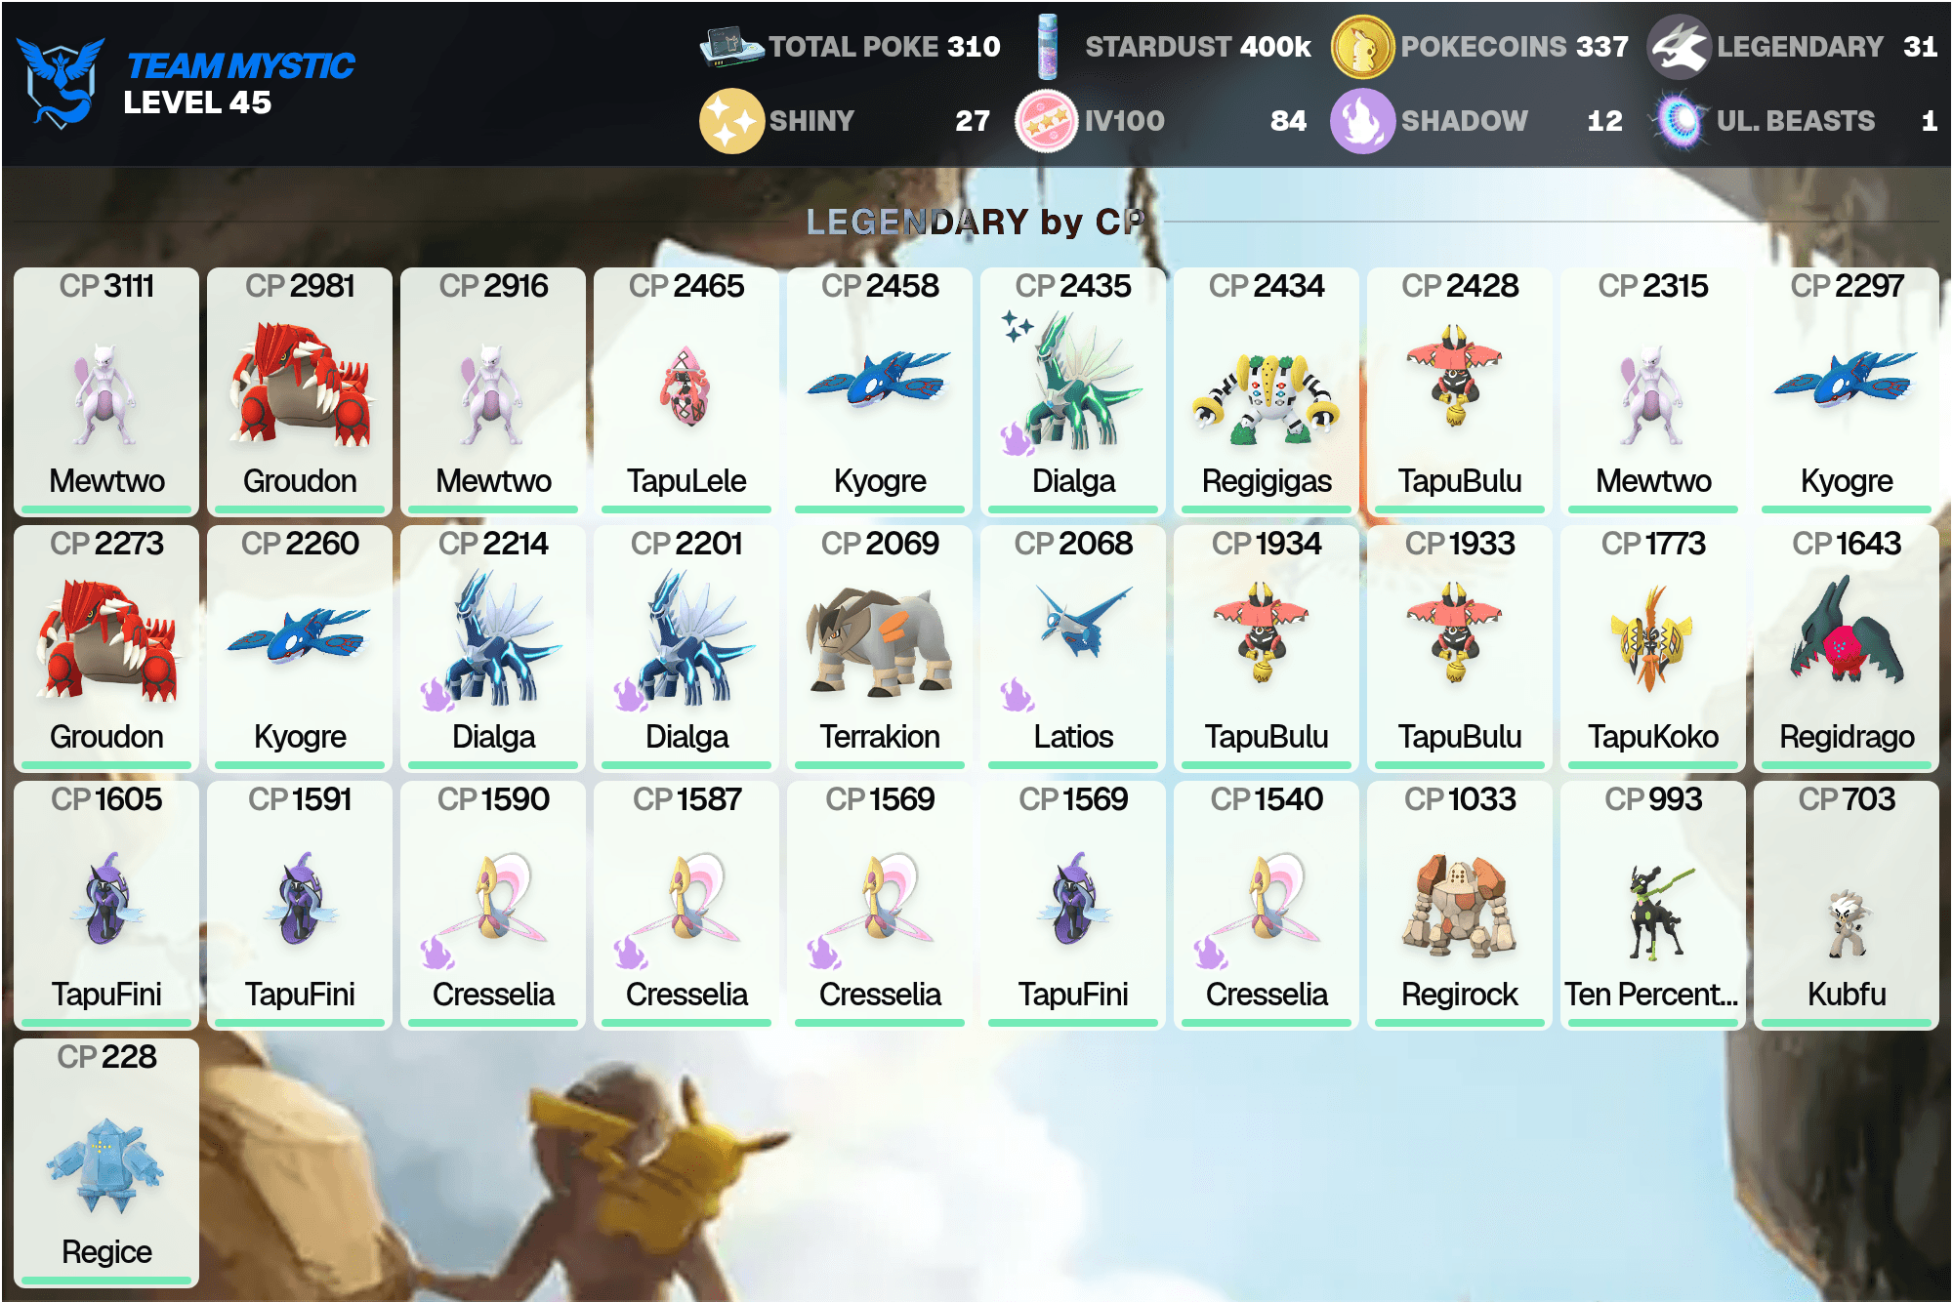Click the Total Poke storage icon
The image size is (1953, 1302).
[731, 46]
